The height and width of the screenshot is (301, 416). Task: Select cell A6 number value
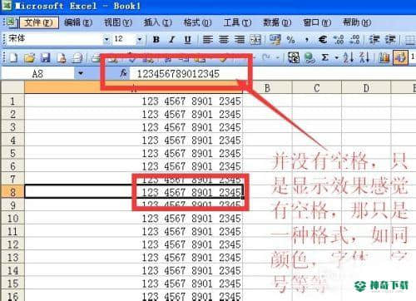(x=134, y=166)
